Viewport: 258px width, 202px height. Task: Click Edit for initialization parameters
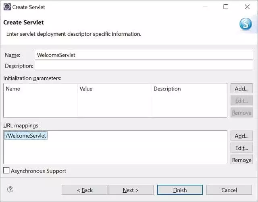[241, 101]
